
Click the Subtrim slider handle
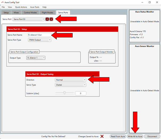64,93
